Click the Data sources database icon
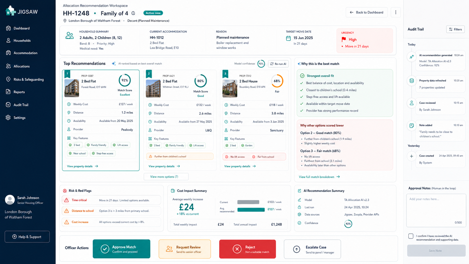 pyautogui.click(x=299, y=215)
